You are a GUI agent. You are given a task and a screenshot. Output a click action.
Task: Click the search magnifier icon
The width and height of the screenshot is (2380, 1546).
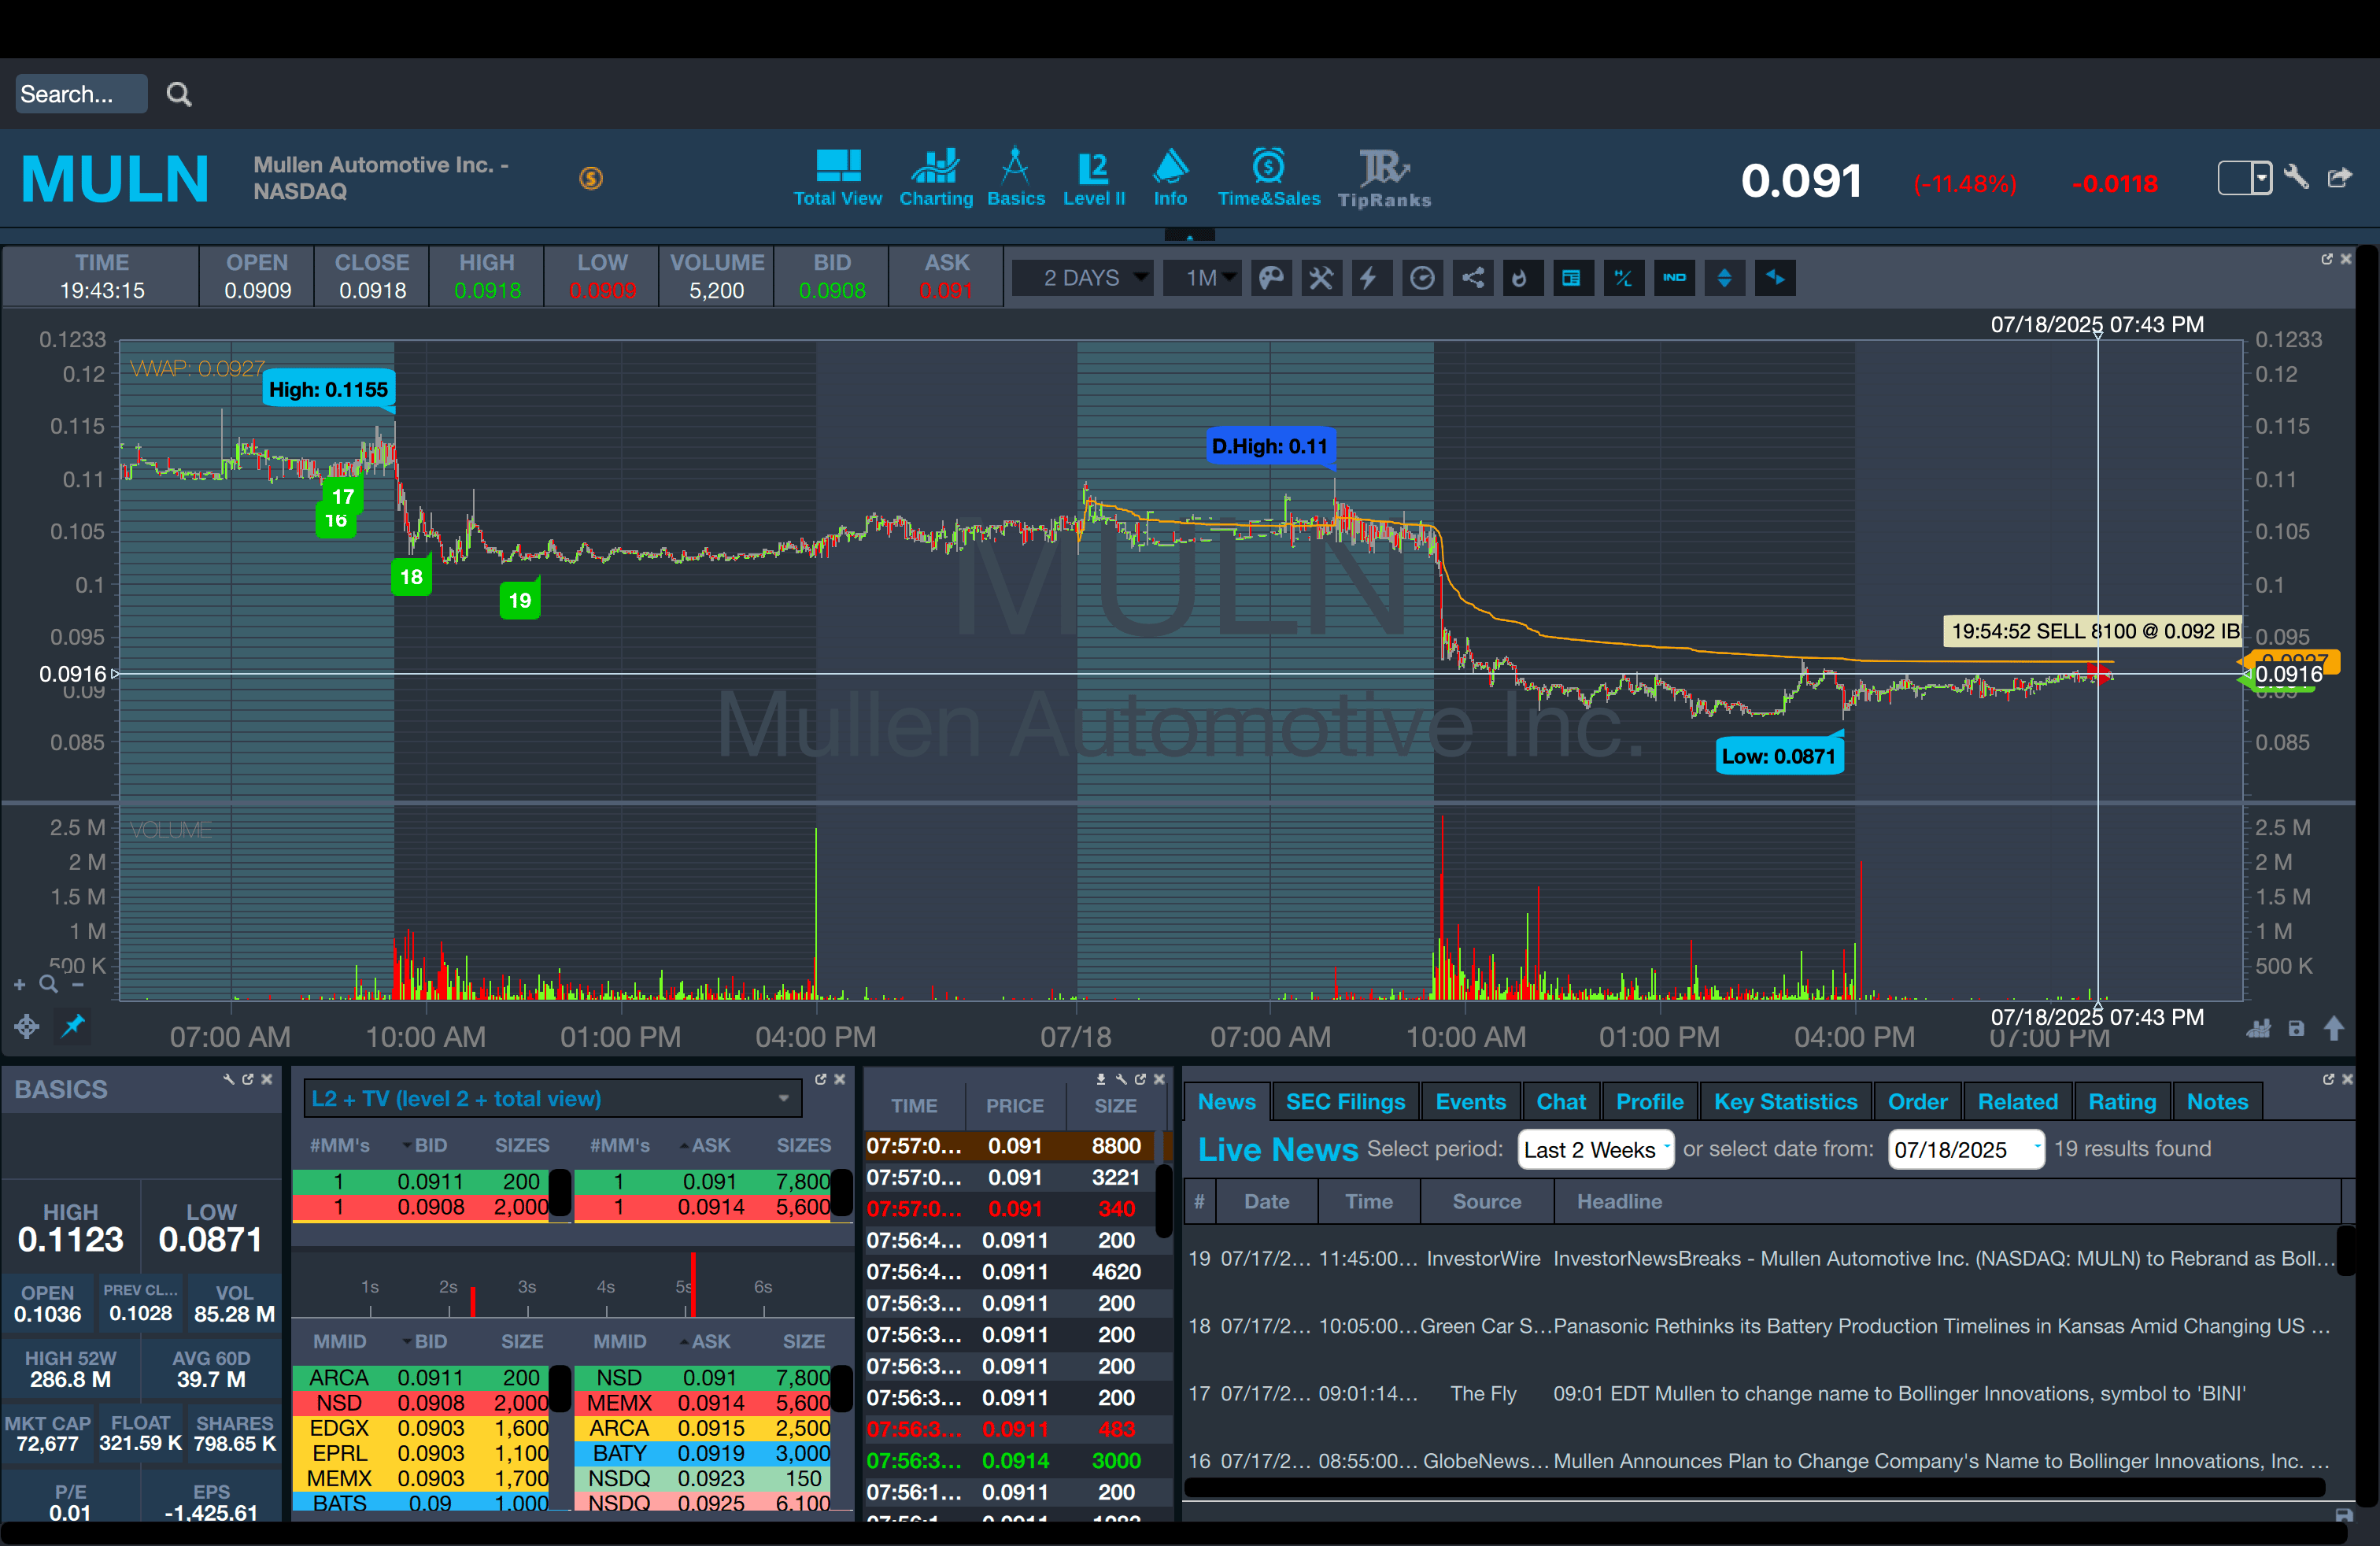pos(179,94)
